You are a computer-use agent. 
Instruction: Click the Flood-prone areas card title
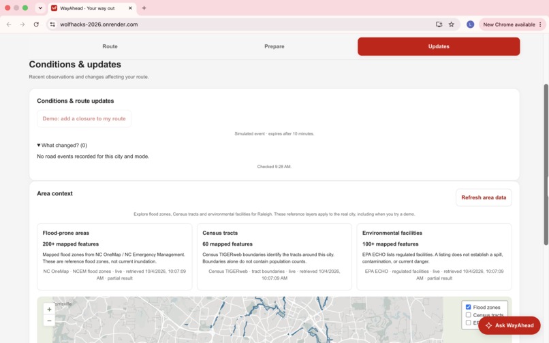66,233
